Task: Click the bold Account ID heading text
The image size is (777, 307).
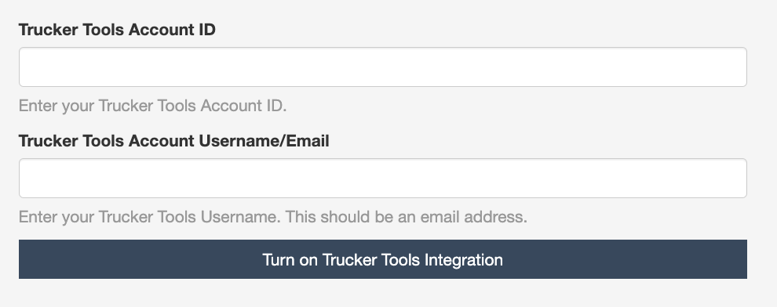Action: (117, 30)
